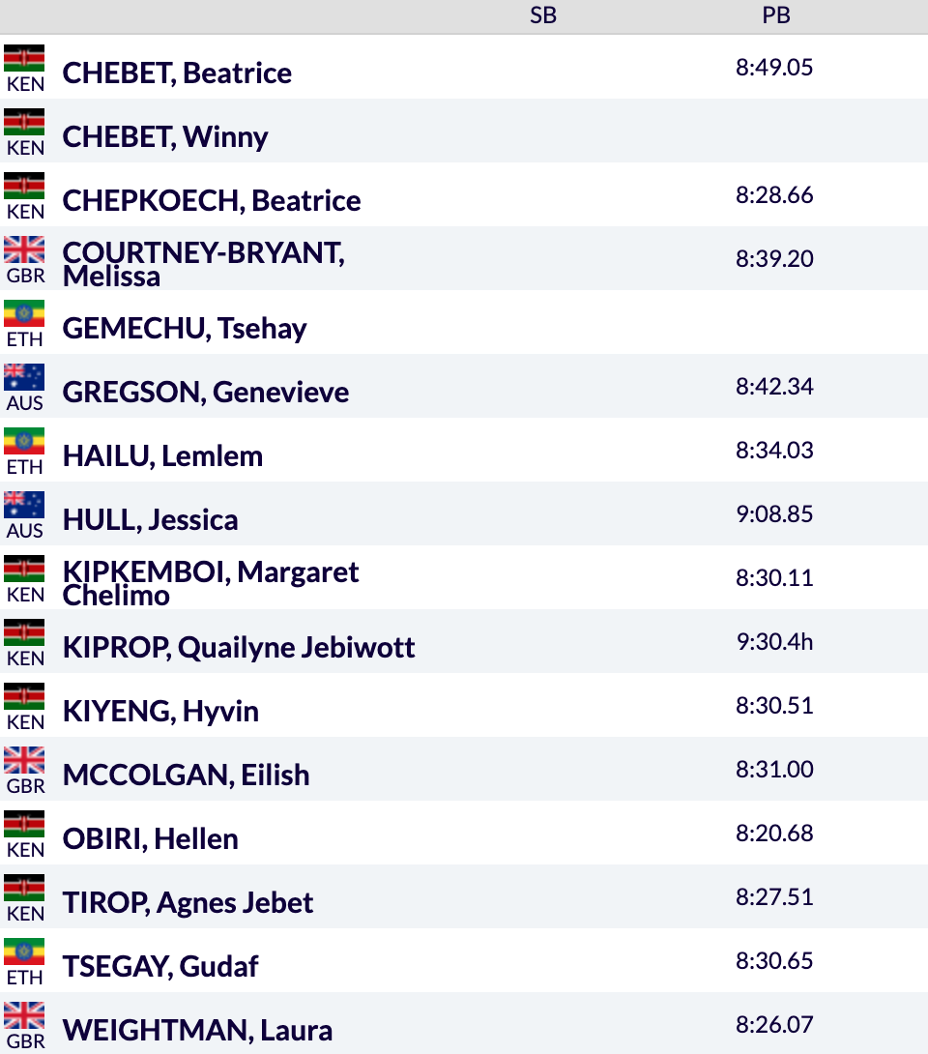The image size is (928, 1054).
Task: Open athlete KIYENG, Hyvin profile
Action: click(160, 712)
